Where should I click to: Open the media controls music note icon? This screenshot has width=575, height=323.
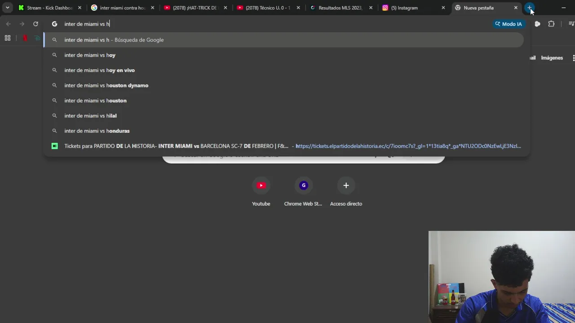click(x=571, y=24)
